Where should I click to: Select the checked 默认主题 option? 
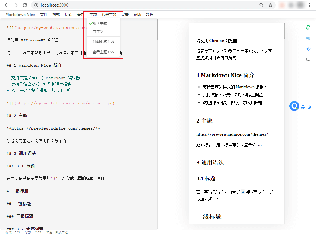[103, 23]
